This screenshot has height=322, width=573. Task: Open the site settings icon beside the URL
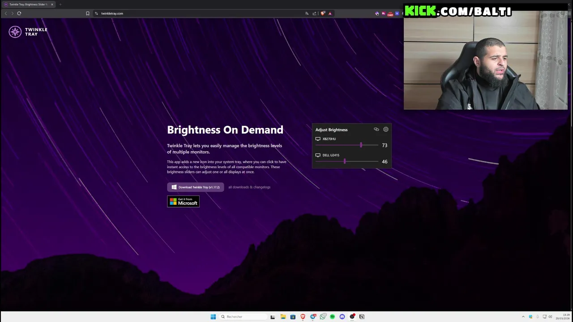point(96,13)
